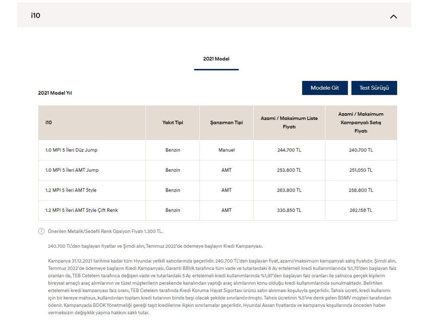The height and width of the screenshot is (322, 438).
Task: Select the Şanzıman Tipi column header
Action: [226, 123]
